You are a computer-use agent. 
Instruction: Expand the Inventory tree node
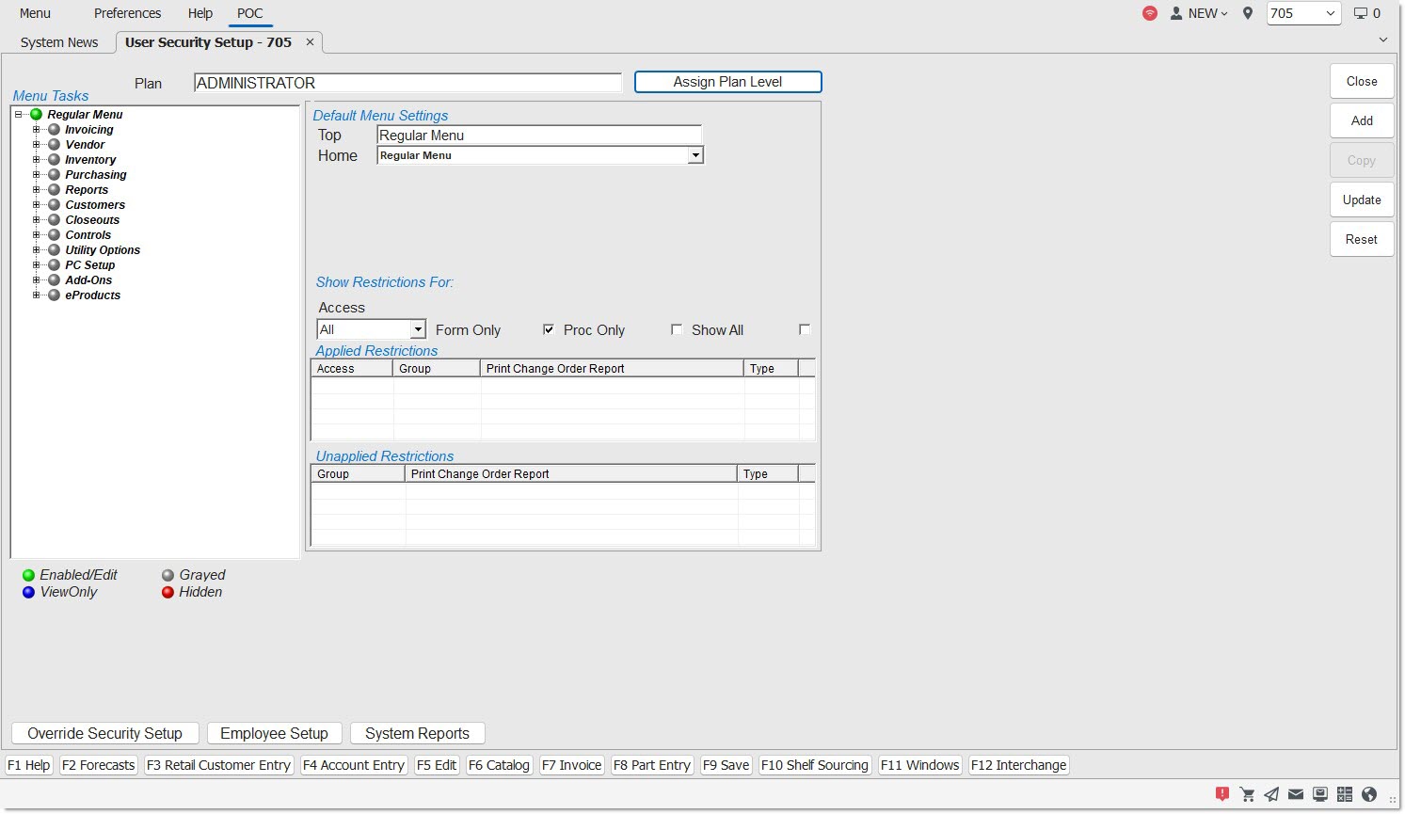pos(37,160)
